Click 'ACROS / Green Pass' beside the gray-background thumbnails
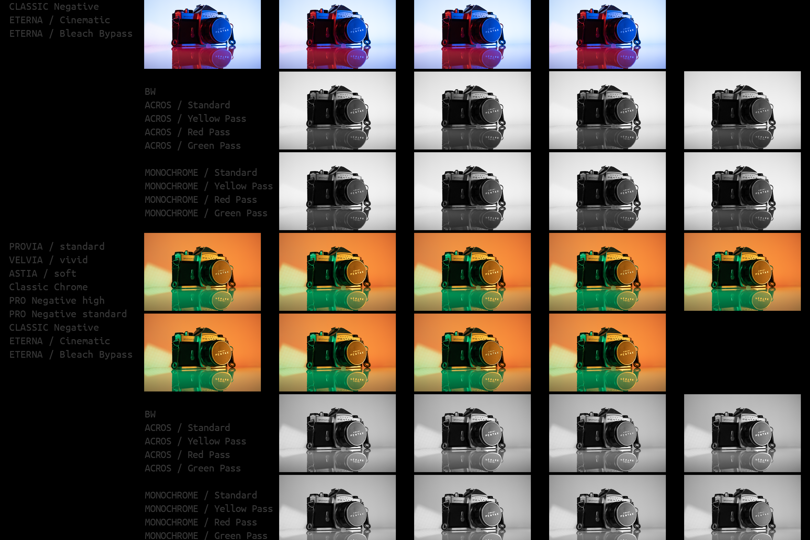 coord(192,468)
